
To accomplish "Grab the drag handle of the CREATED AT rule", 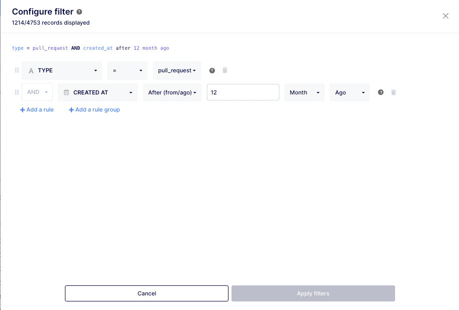I will [17, 92].
